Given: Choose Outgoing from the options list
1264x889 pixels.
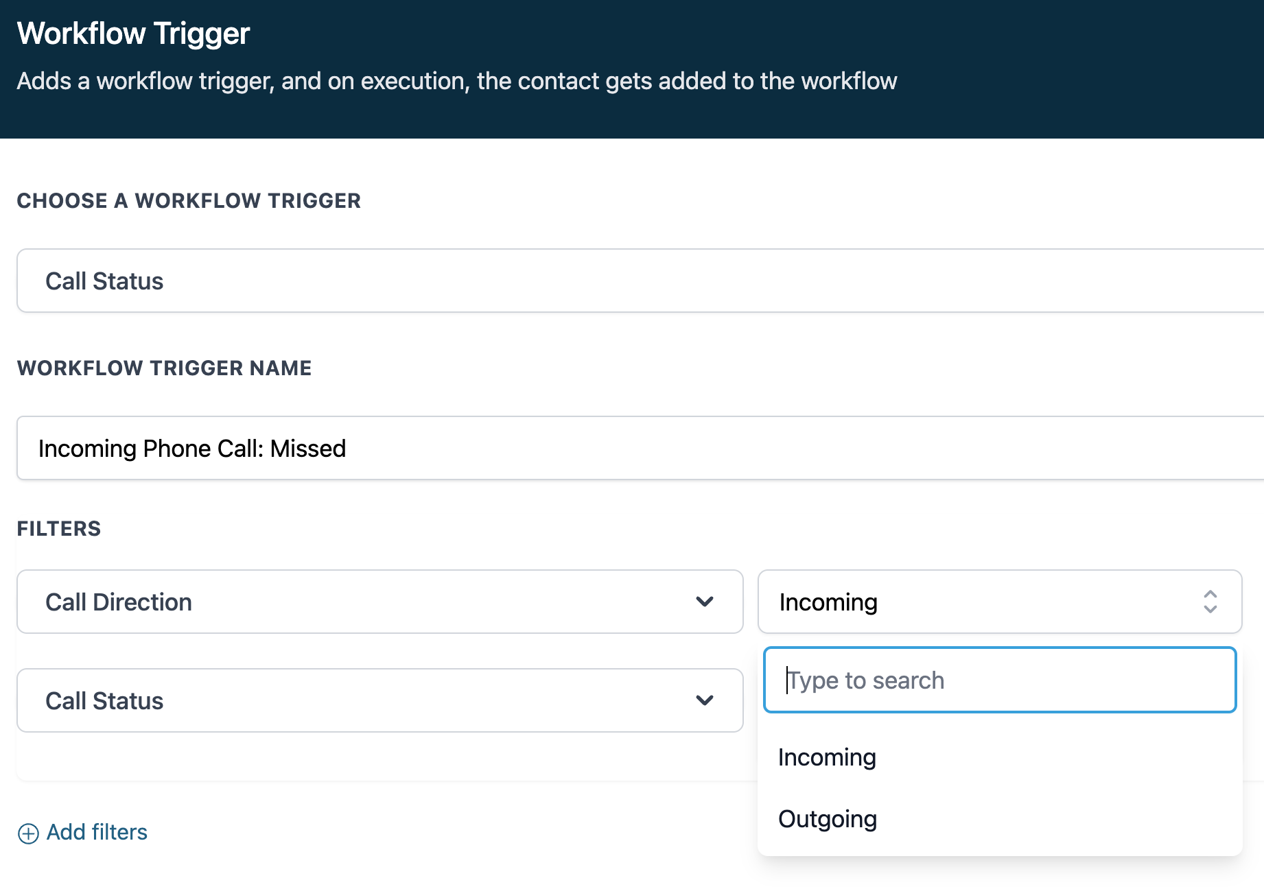Looking at the screenshot, I should coord(828,819).
